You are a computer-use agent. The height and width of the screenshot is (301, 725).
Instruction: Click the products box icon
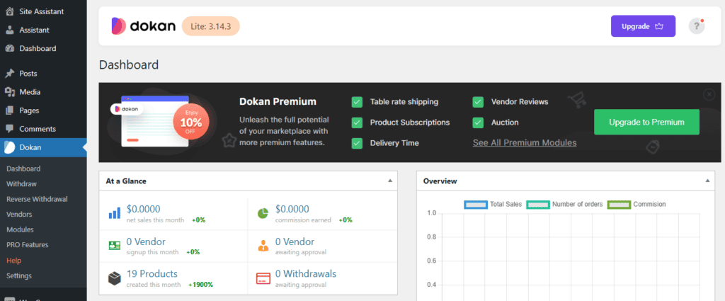pos(114,278)
